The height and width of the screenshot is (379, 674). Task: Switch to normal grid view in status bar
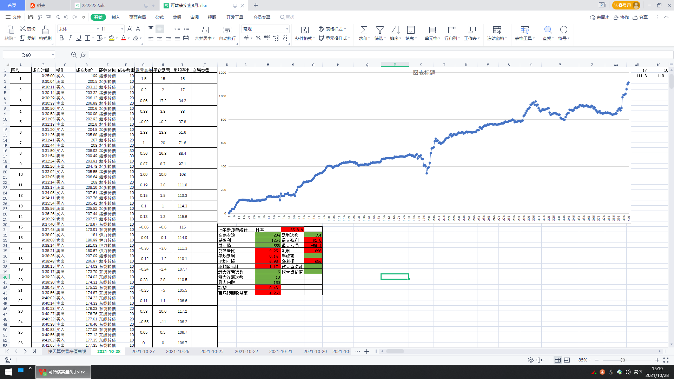(557, 360)
